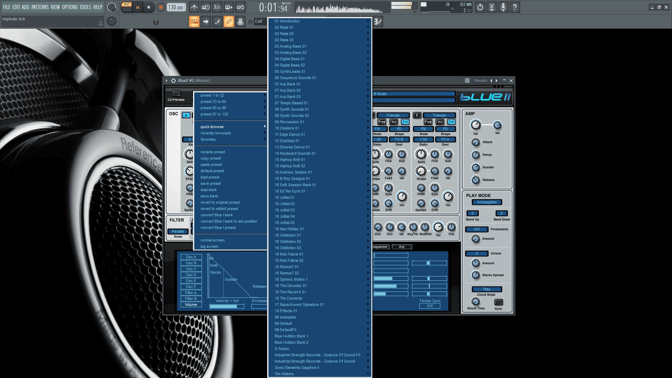Image resolution: width=672 pixels, height=378 pixels.
Task: Select Filter B in envelope list
Action: click(191, 299)
